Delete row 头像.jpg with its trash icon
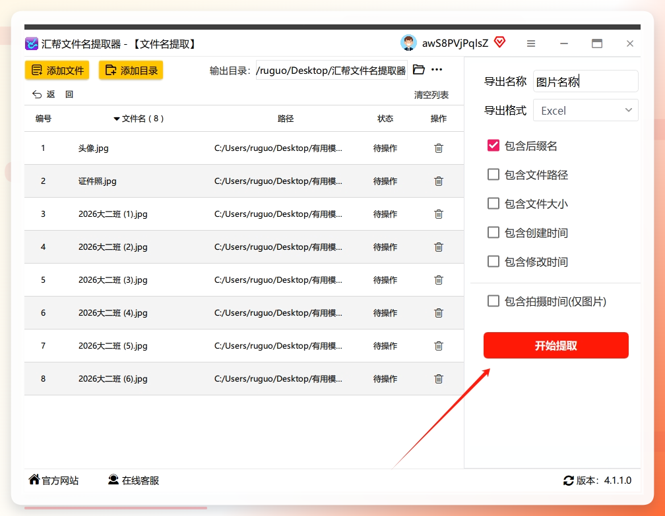 [439, 148]
